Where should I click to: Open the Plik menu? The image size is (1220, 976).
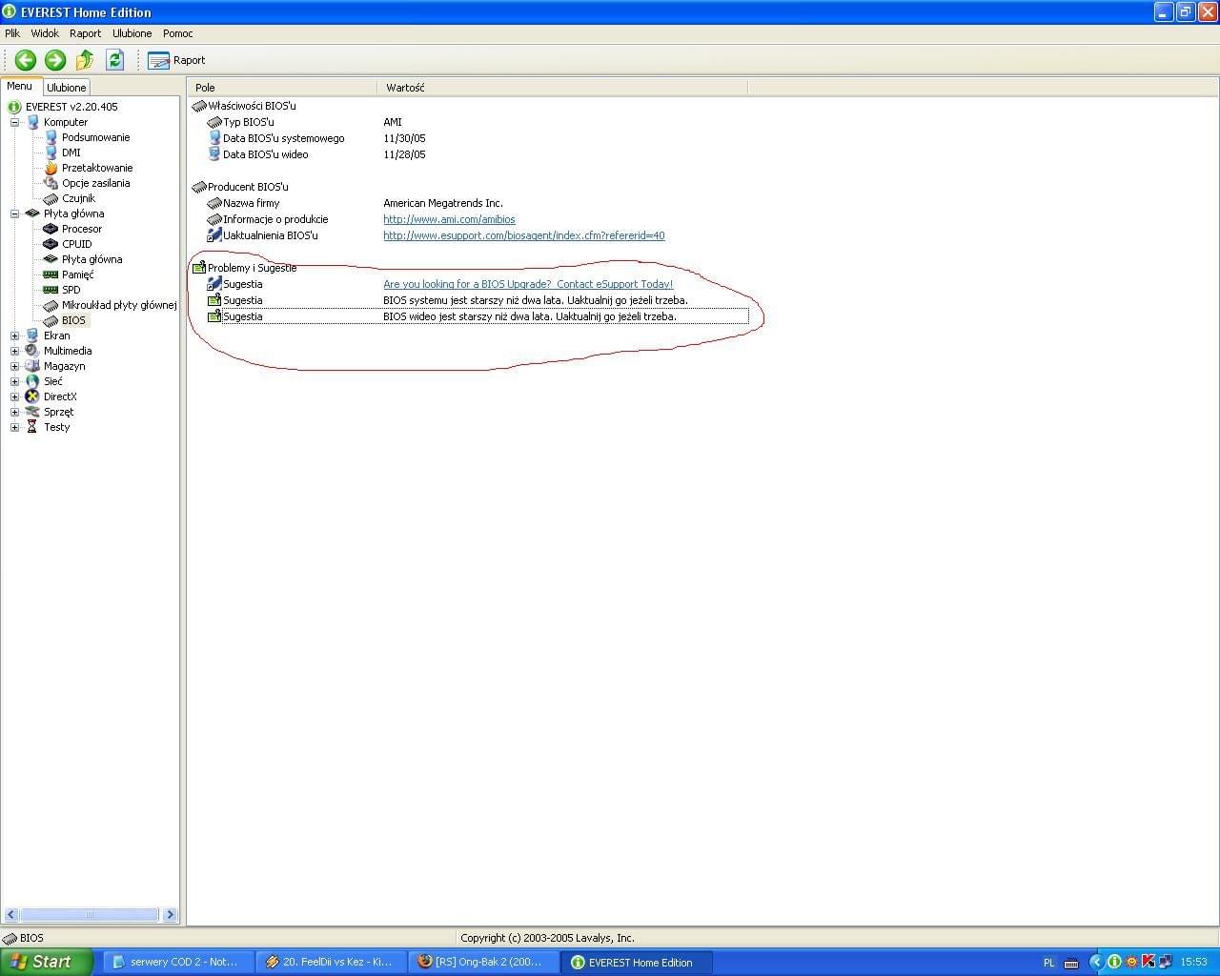pos(12,33)
